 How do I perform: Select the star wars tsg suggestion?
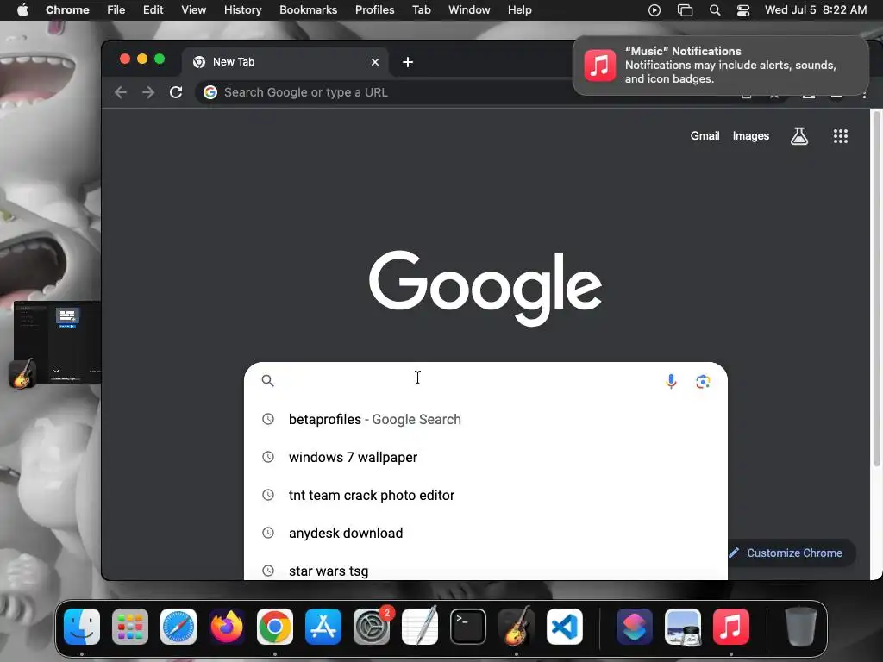[485, 571]
